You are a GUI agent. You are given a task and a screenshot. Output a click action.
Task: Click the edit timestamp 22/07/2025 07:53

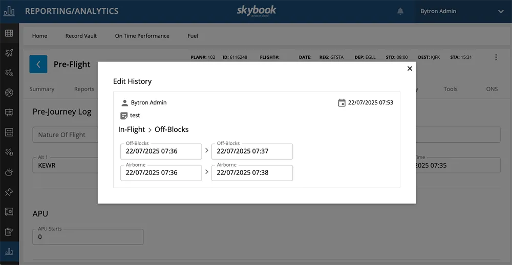(371, 102)
